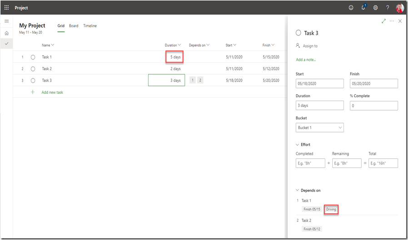The image size is (408, 240).
Task: Click the Add a note link
Action: 306,60
